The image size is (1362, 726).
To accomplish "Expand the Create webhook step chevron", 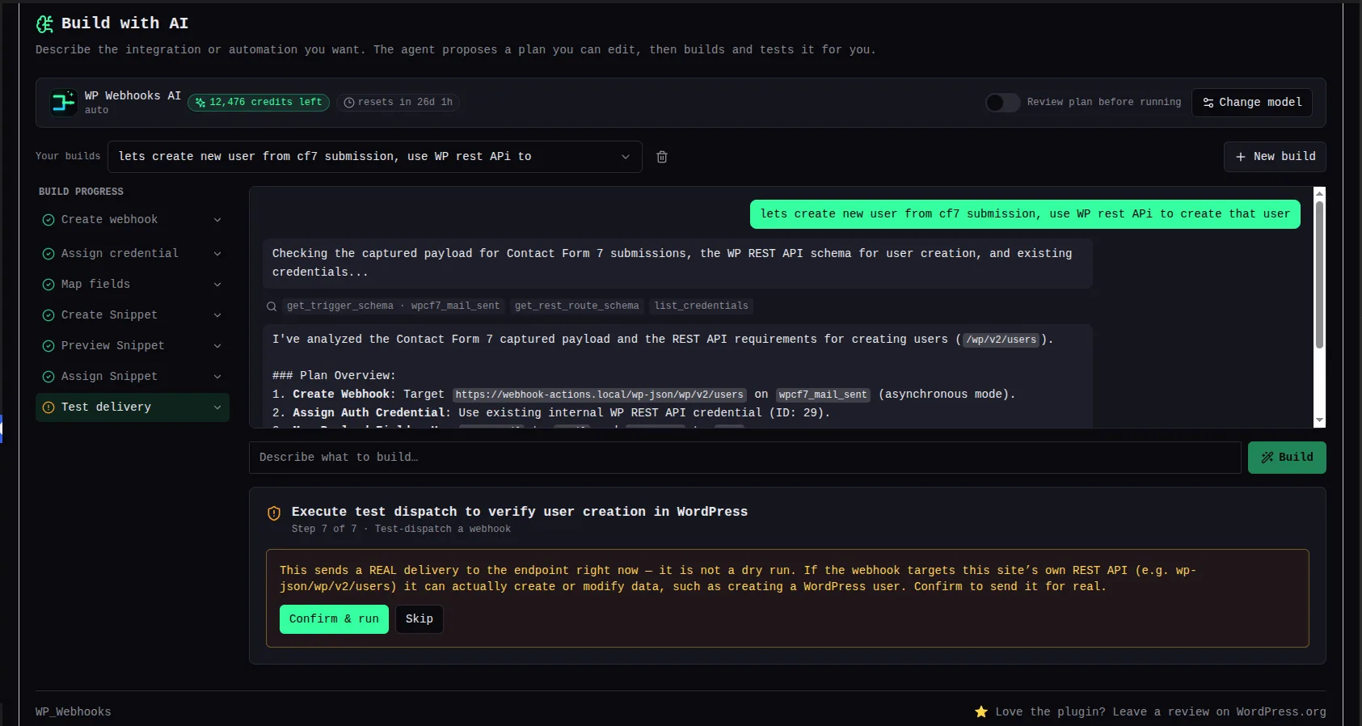I will pos(217,220).
